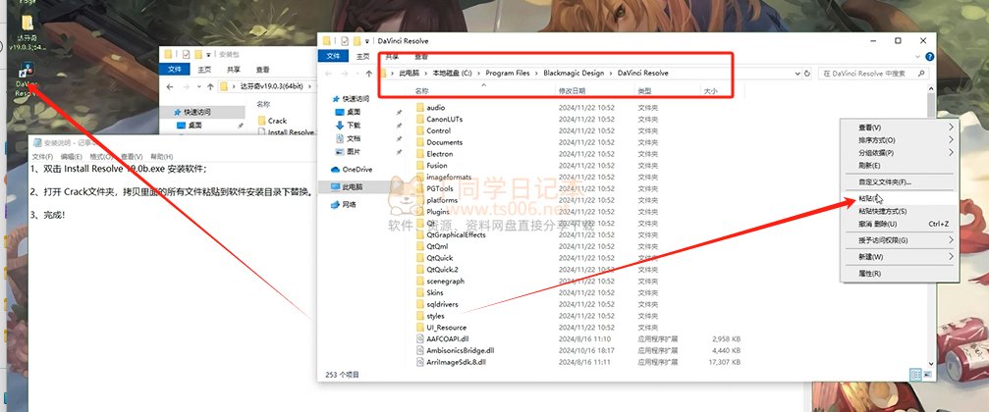Image resolution: width=989 pixels, height=412 pixels.
Task: Open the address bar history dropdown
Action: [x=797, y=74]
